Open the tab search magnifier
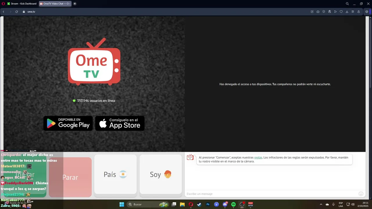 pos(347,3)
